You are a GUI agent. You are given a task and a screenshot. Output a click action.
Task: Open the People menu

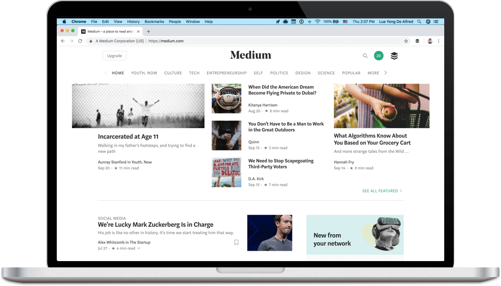(x=175, y=21)
